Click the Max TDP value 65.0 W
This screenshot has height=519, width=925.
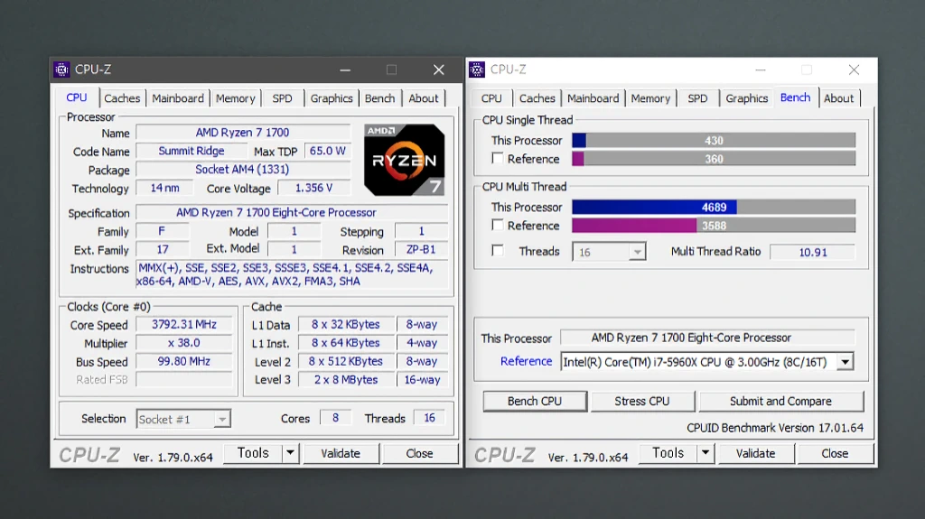coord(327,151)
